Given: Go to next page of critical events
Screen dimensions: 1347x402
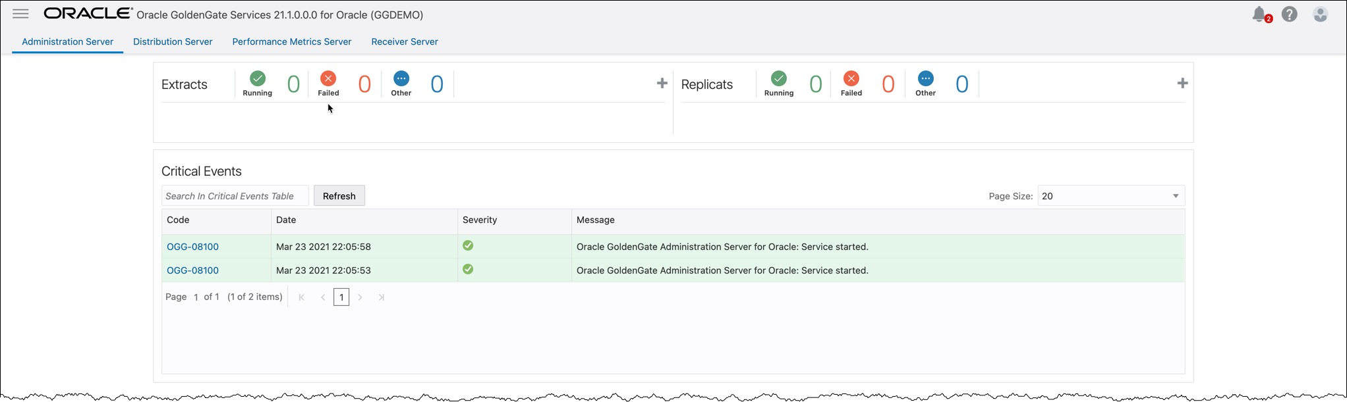Looking at the screenshot, I should click(360, 297).
